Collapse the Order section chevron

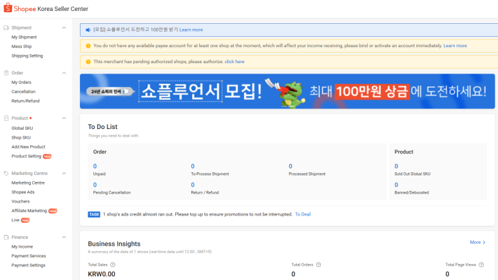point(64,73)
